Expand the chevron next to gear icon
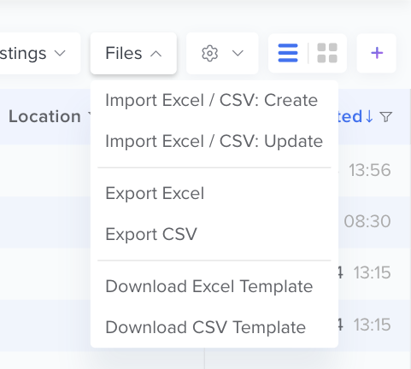The width and height of the screenshot is (411, 369). 238,53
